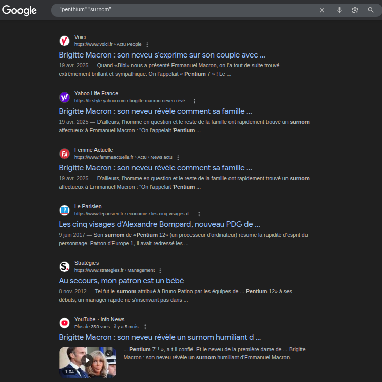Open the three-dot menu for Yahoo Life France result

(194, 101)
